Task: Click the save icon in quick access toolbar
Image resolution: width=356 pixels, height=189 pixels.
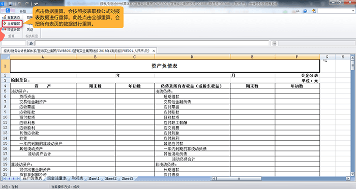Action: [x=11, y=4]
